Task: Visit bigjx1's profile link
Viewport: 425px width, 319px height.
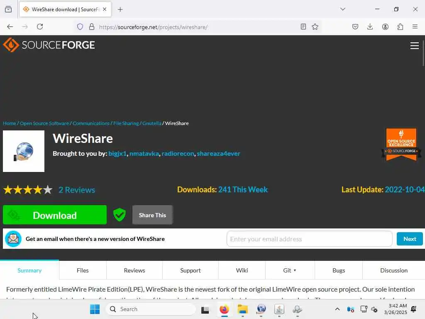Action: 117,154
